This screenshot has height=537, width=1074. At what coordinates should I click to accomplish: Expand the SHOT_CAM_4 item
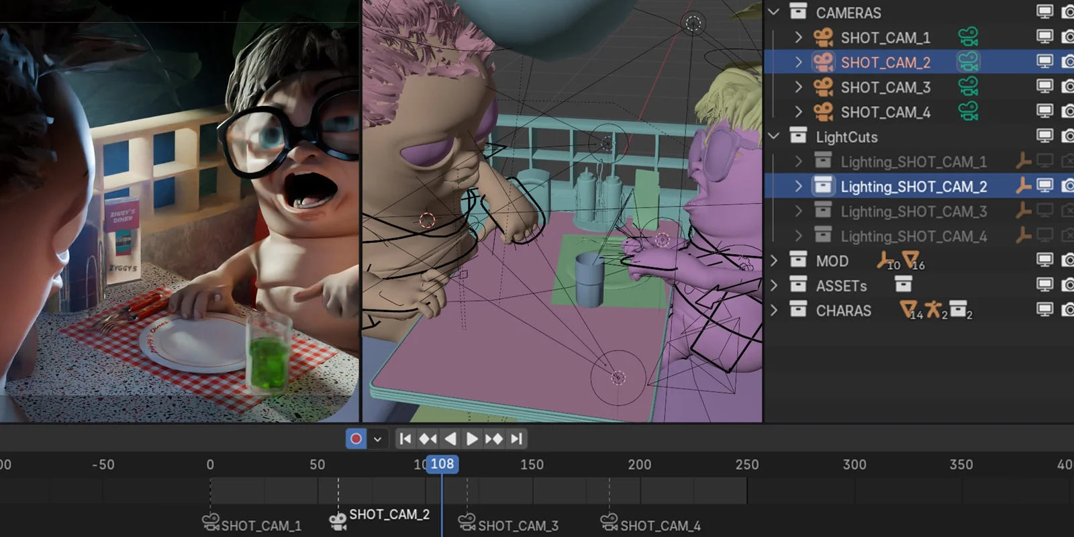click(x=798, y=112)
